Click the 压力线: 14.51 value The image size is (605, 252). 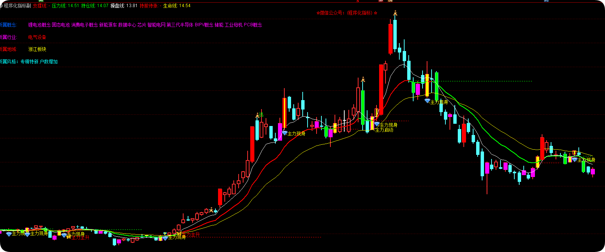point(66,6)
